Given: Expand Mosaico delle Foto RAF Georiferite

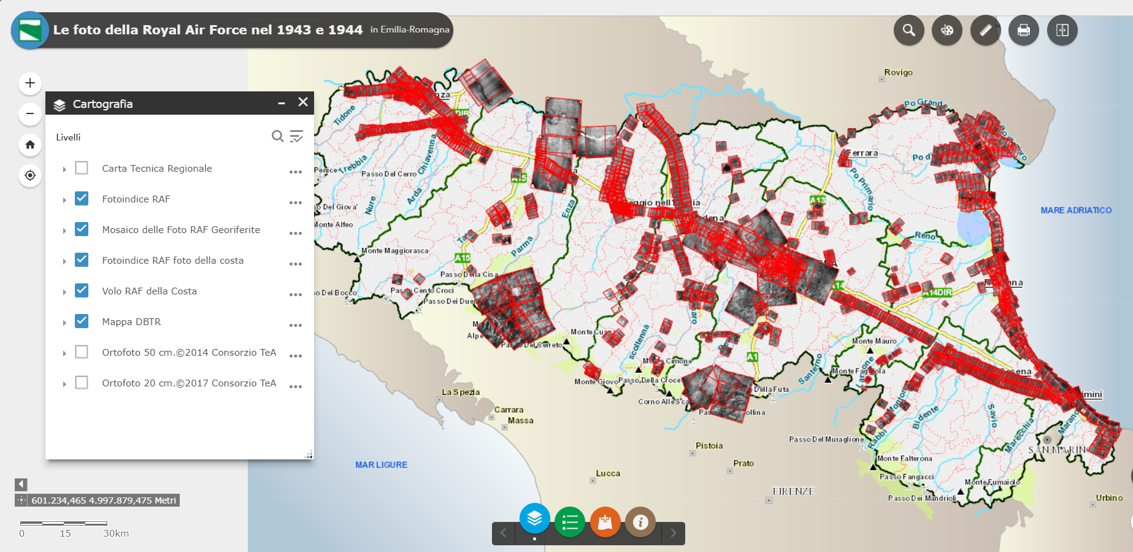Looking at the screenshot, I should tap(64, 231).
